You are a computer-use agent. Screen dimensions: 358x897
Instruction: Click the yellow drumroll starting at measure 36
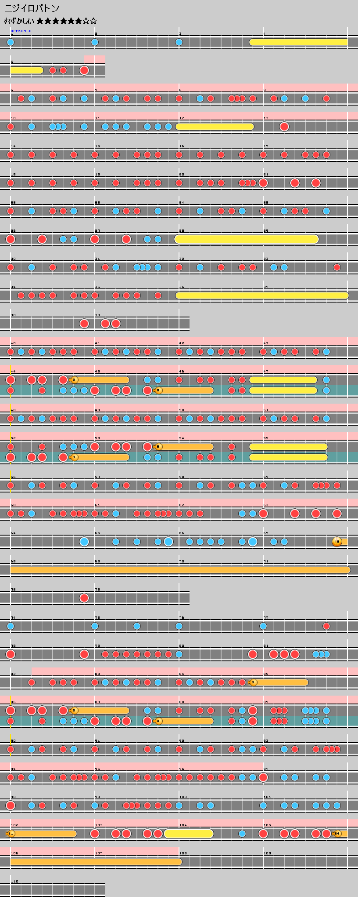point(262,295)
